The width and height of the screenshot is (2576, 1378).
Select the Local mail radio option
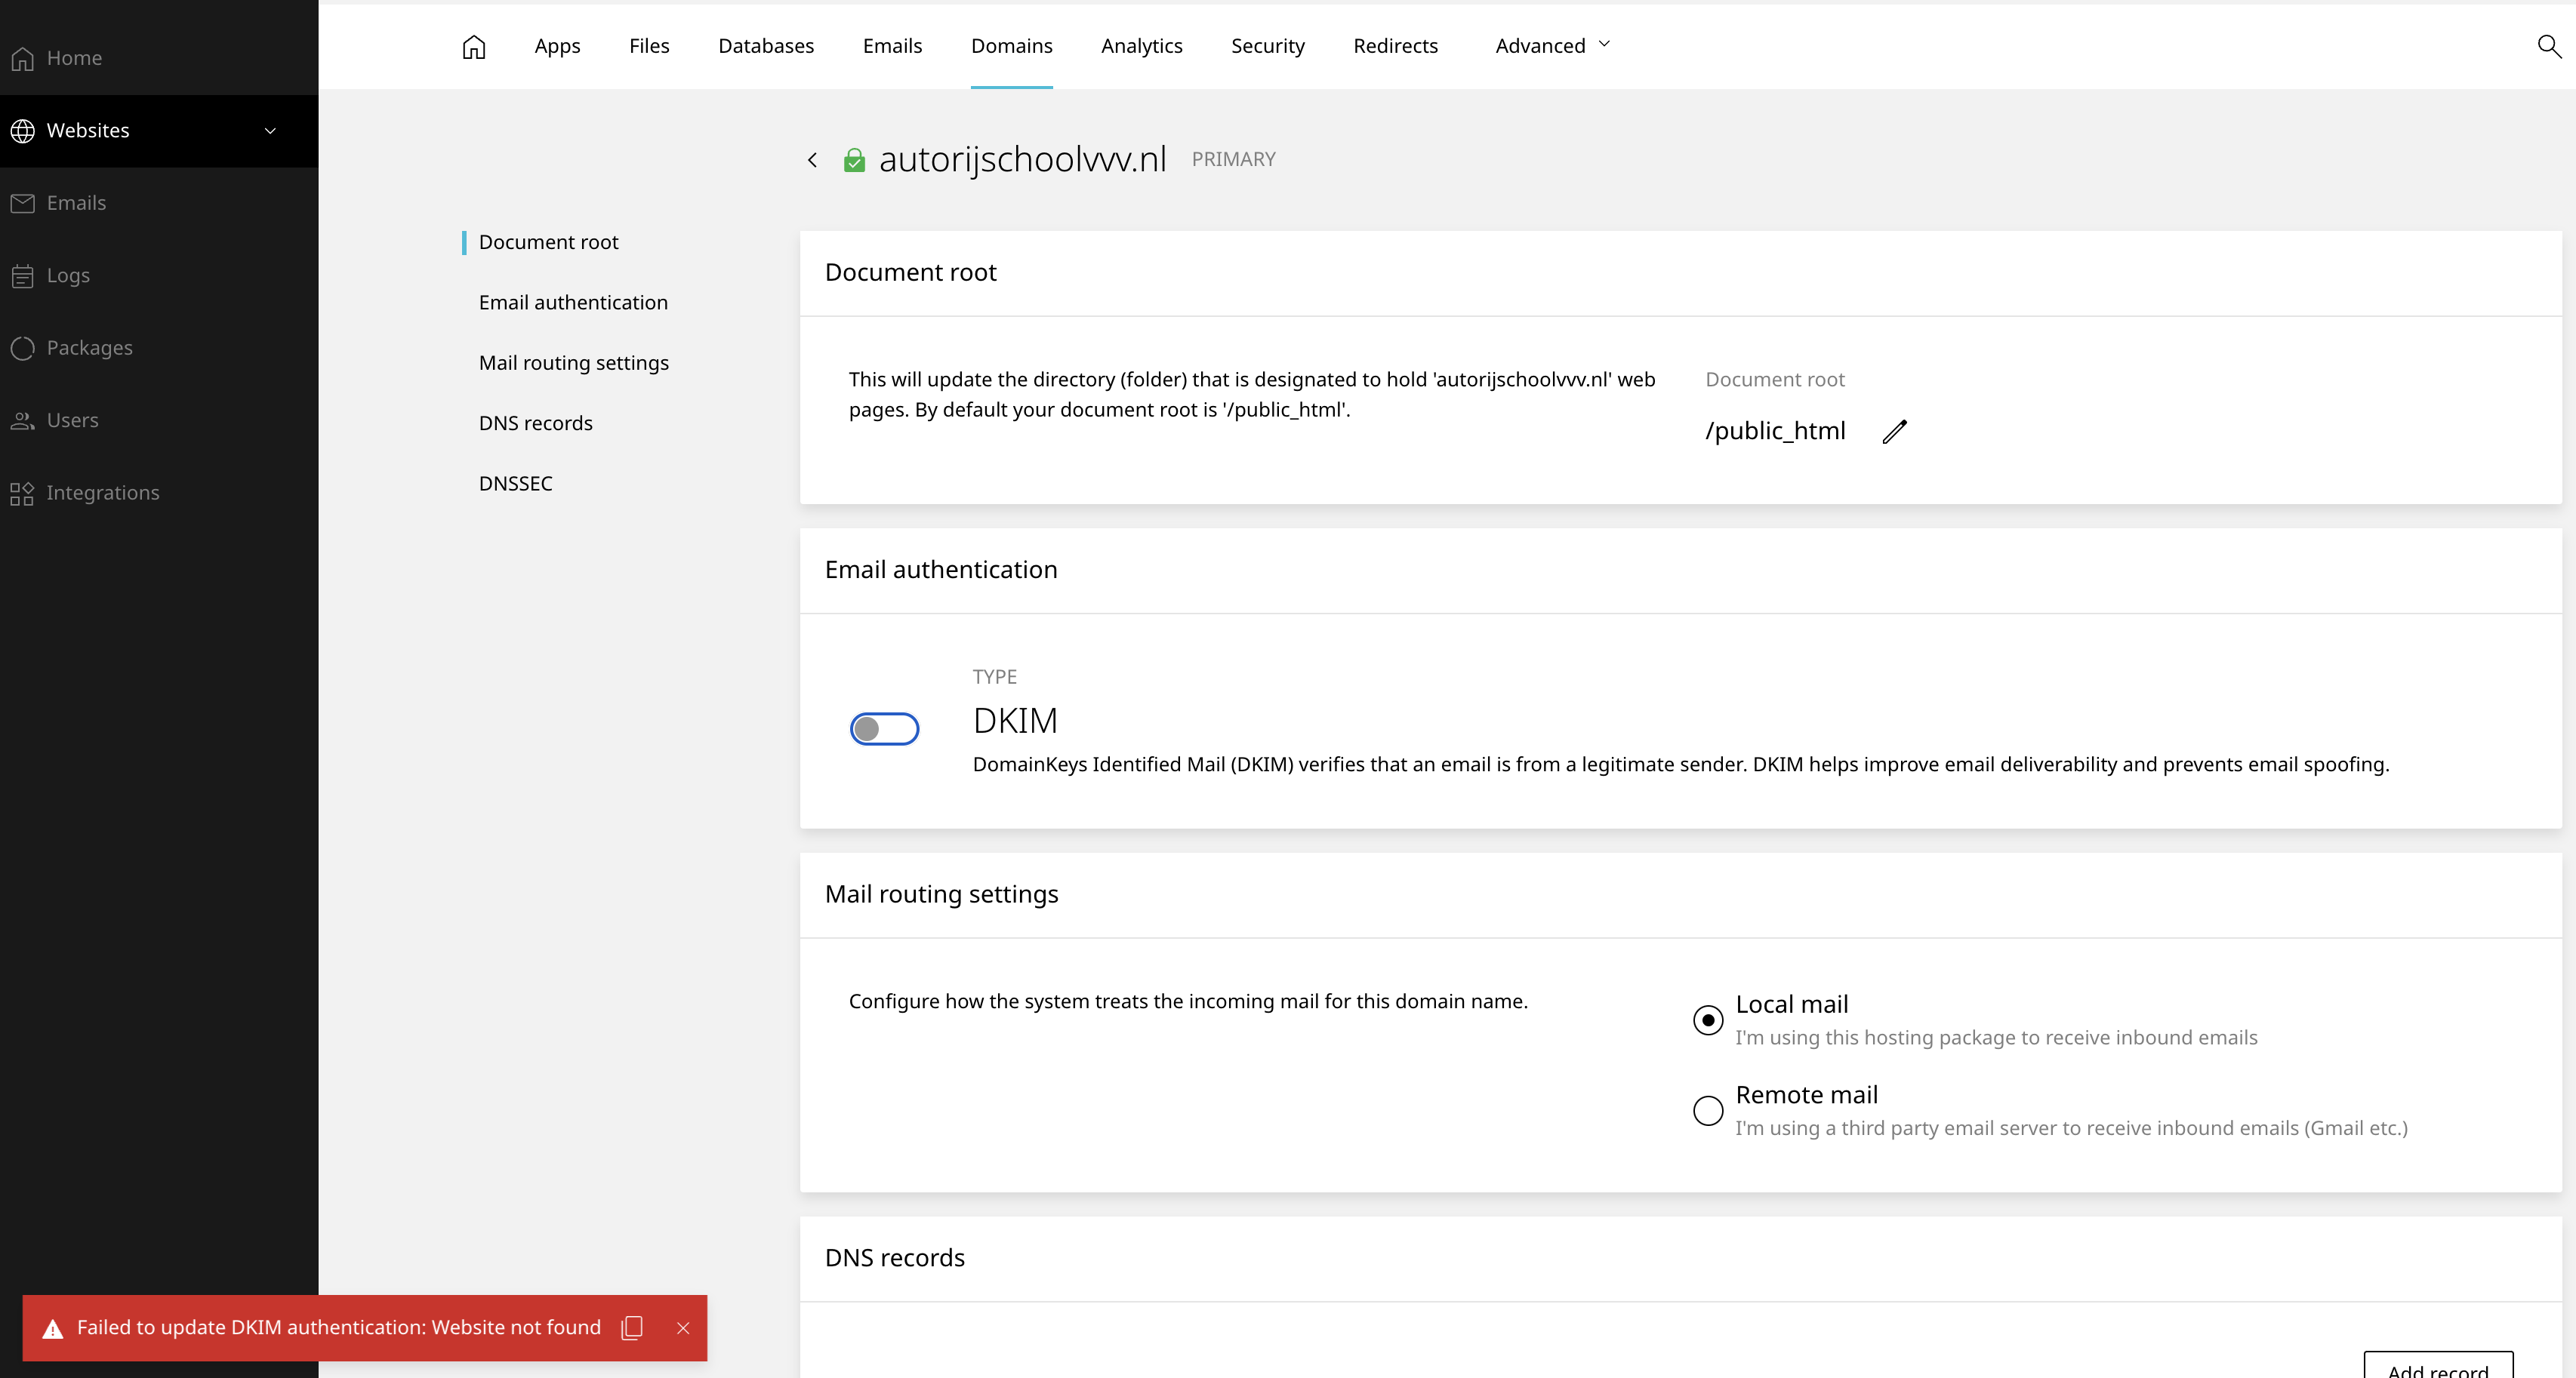(1708, 1020)
